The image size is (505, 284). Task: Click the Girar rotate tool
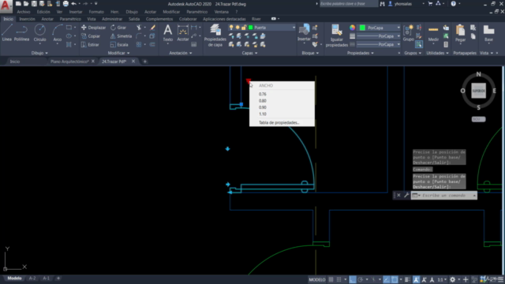tap(118, 28)
